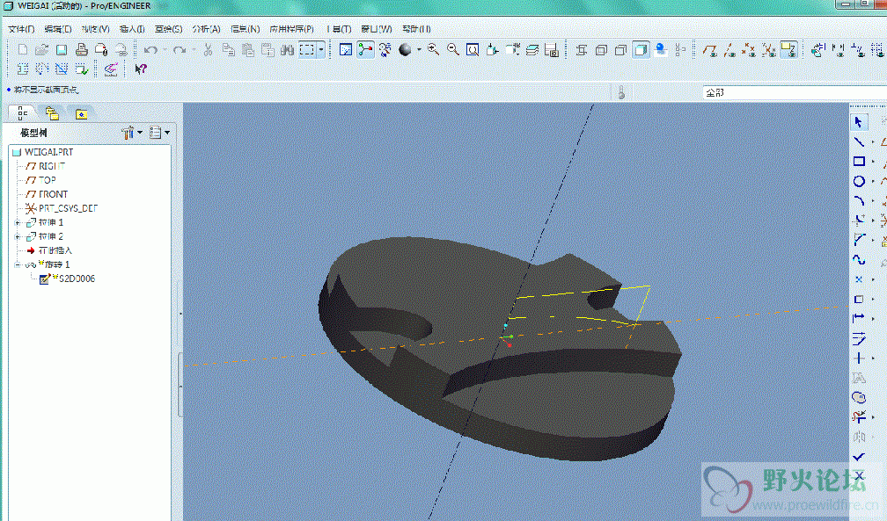
Task: Create a new file using the blank-page icon
Action: [x=23, y=50]
